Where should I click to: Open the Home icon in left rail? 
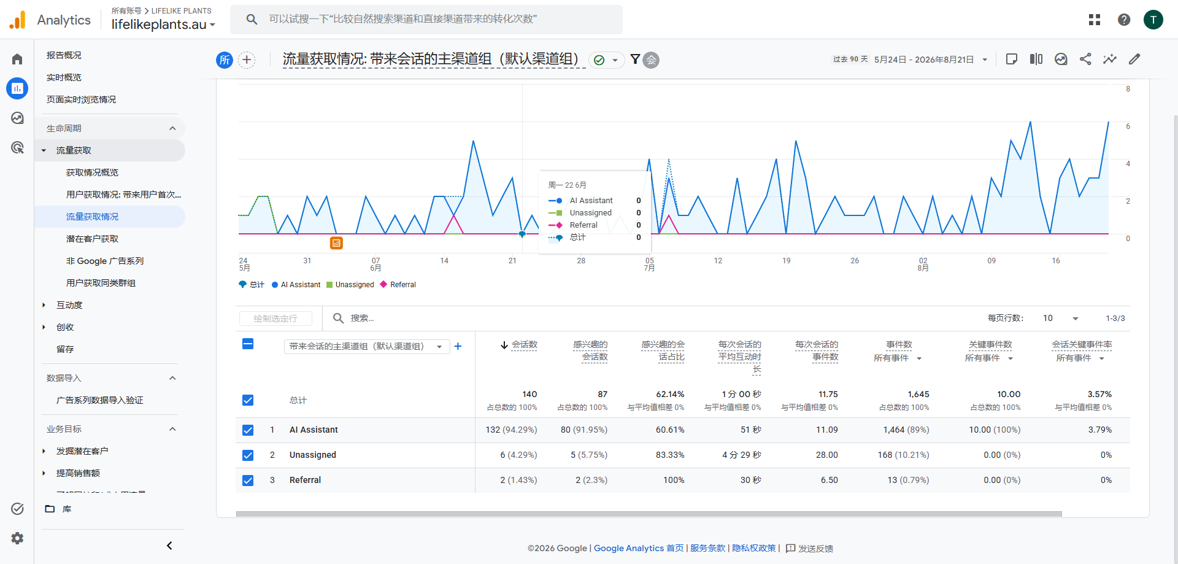(x=17, y=59)
